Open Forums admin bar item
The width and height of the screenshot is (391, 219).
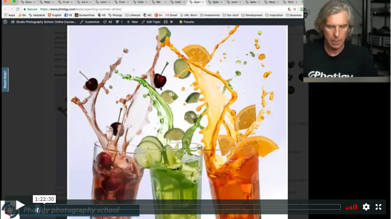[186, 22]
